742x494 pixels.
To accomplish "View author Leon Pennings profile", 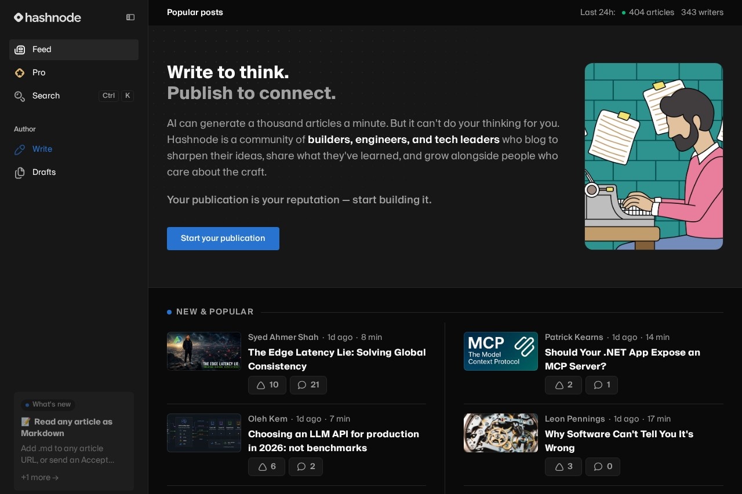I will point(575,419).
